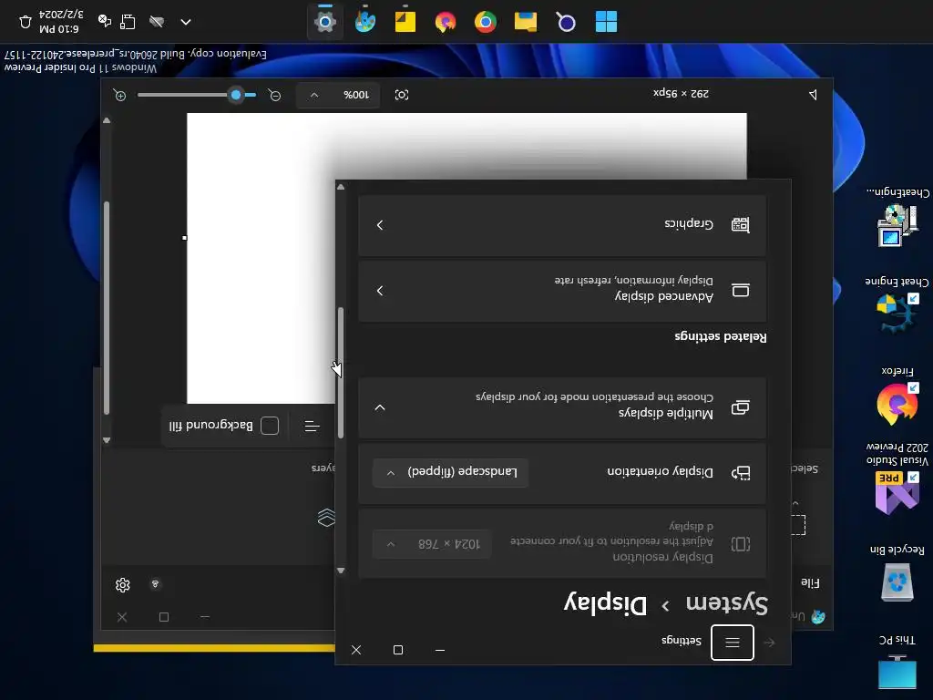This screenshot has width=933, height=700.
Task: Click the chevron on the Graphics row
Action: (x=380, y=225)
